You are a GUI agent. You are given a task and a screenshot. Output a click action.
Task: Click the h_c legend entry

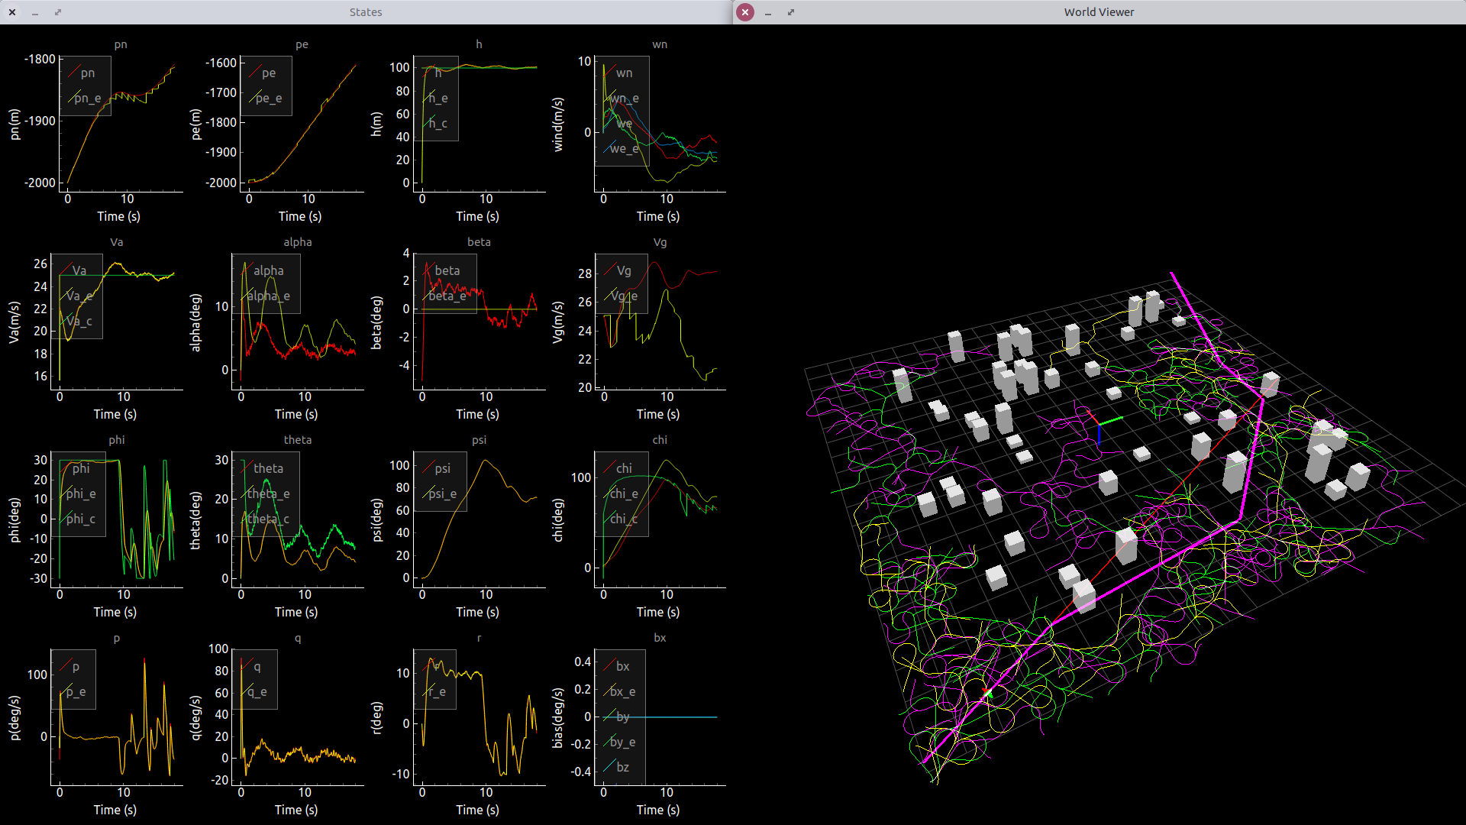click(x=438, y=123)
